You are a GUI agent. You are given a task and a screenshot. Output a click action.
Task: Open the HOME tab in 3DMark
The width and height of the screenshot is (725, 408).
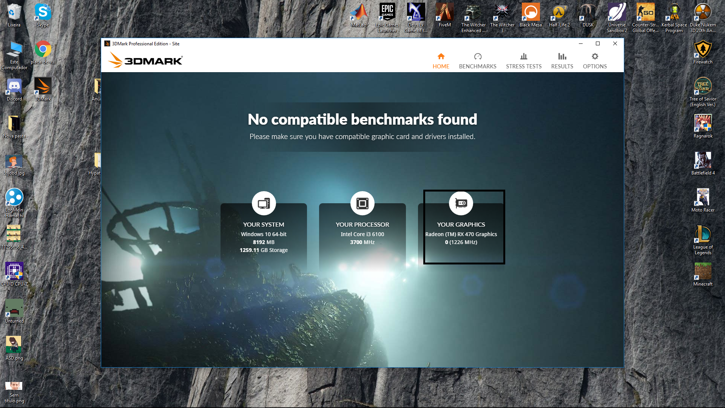[x=441, y=61]
